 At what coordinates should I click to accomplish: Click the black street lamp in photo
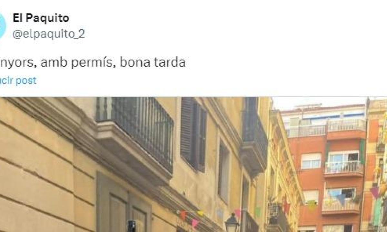(232, 223)
